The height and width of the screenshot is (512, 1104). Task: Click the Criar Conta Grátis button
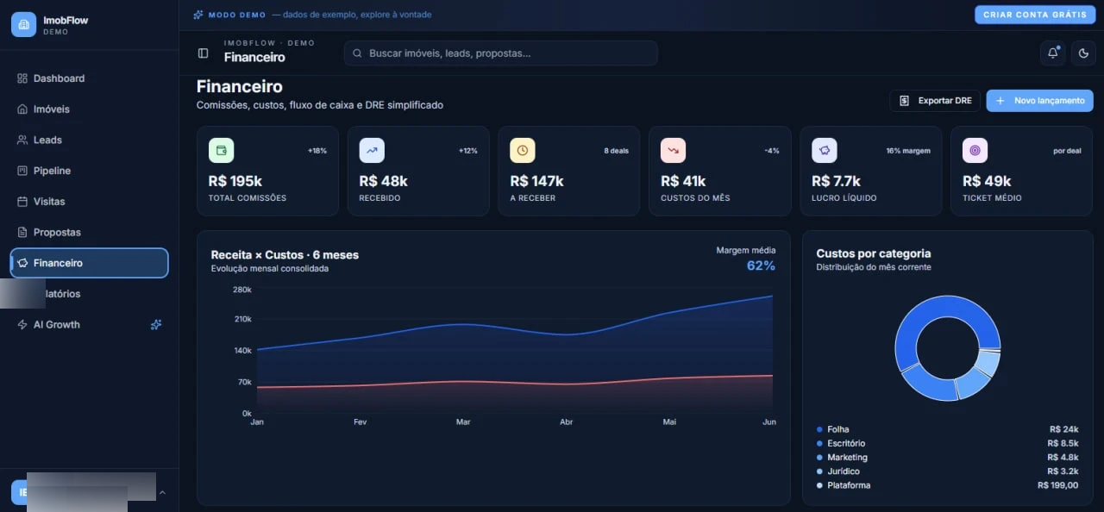[x=1034, y=15]
